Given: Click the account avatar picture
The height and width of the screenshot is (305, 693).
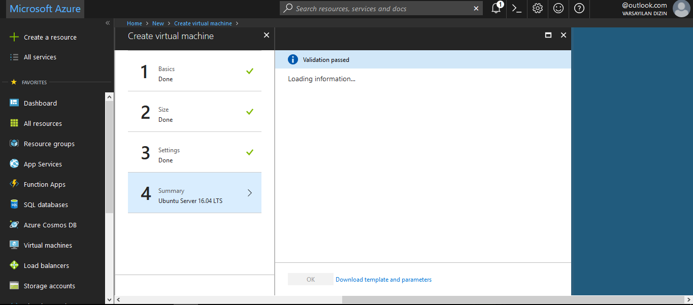Looking at the screenshot, I should click(x=681, y=9).
